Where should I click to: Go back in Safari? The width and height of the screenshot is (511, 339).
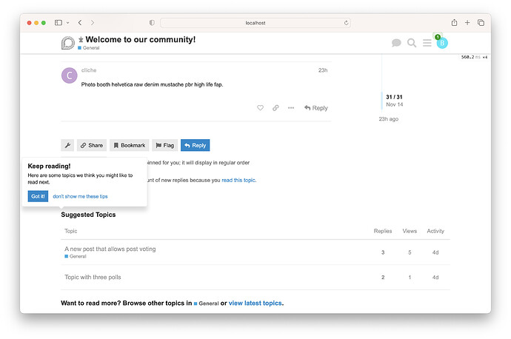point(80,22)
